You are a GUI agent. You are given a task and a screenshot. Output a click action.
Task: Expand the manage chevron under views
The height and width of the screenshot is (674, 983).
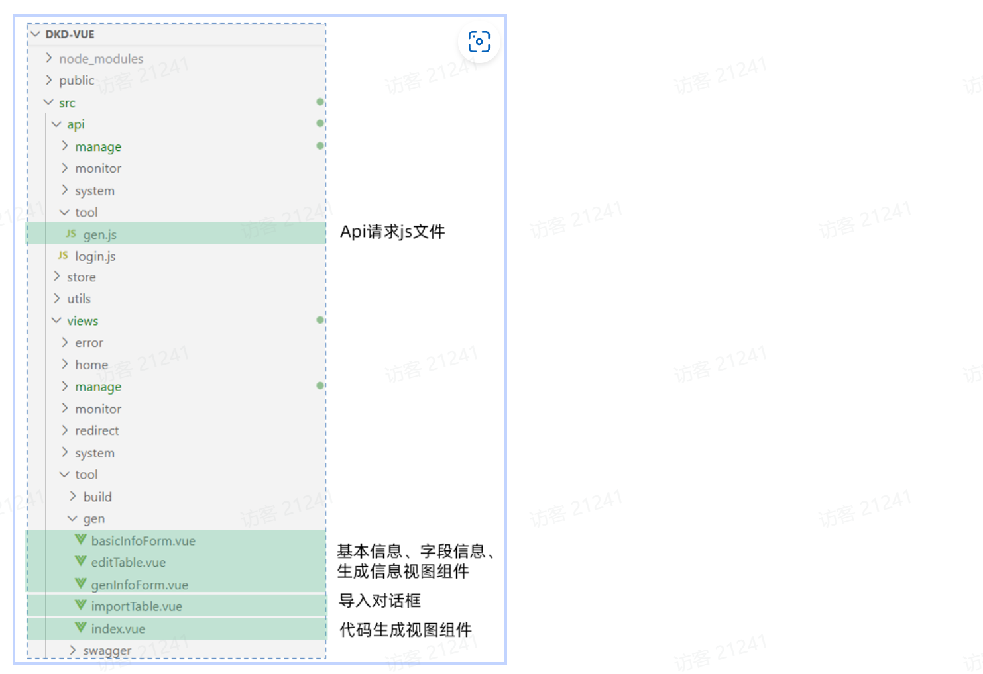click(x=64, y=386)
